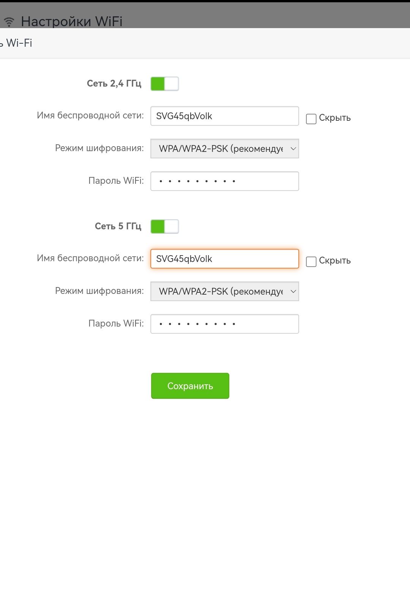
Task: Click the 2.4 GHz Пароль WiFi field
Action: (x=224, y=181)
